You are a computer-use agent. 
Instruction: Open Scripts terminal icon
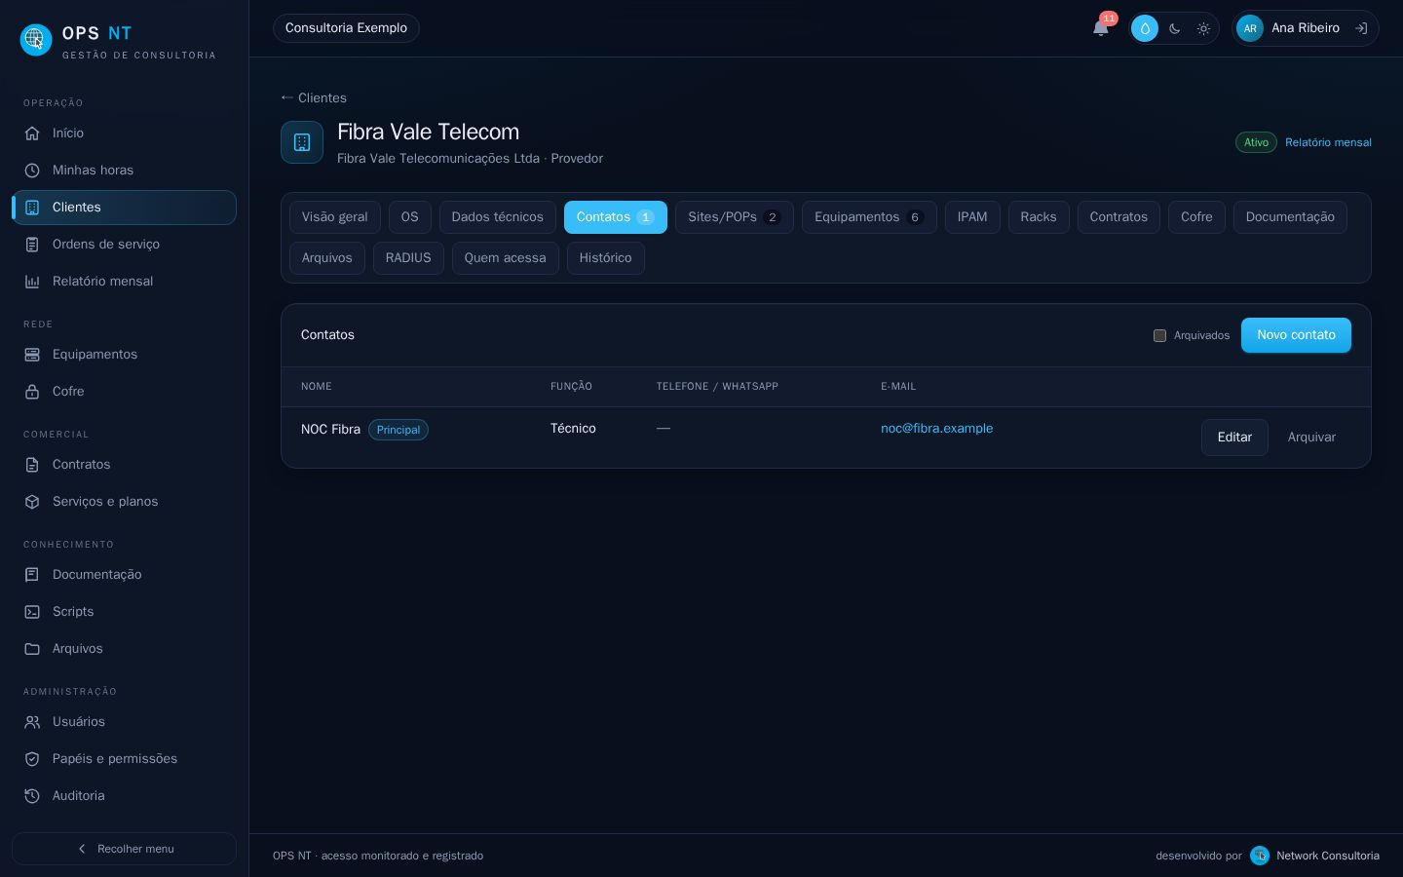pyautogui.click(x=32, y=612)
